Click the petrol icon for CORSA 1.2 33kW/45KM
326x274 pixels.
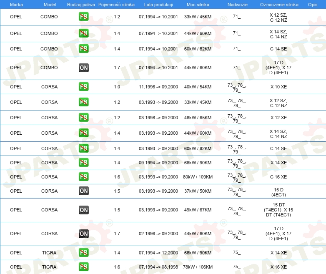(x=83, y=102)
